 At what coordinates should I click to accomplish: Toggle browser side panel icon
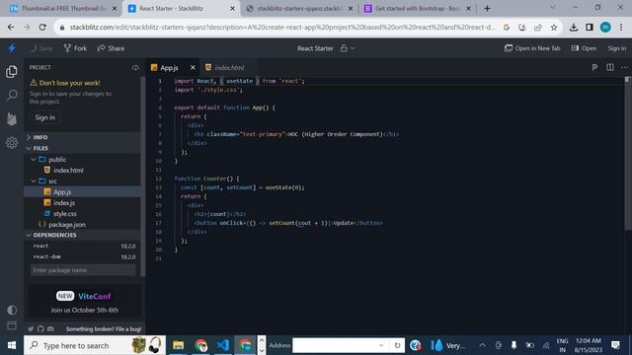tap(590, 28)
